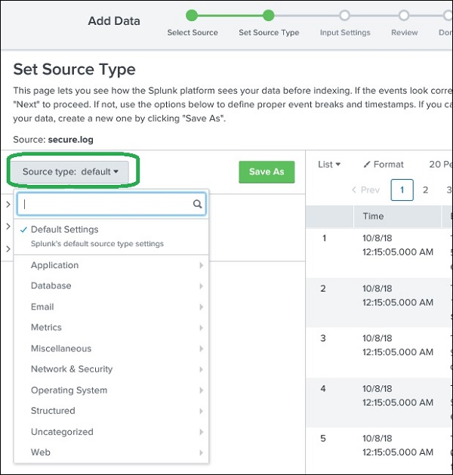Click the Input Settings step circle

[344, 15]
